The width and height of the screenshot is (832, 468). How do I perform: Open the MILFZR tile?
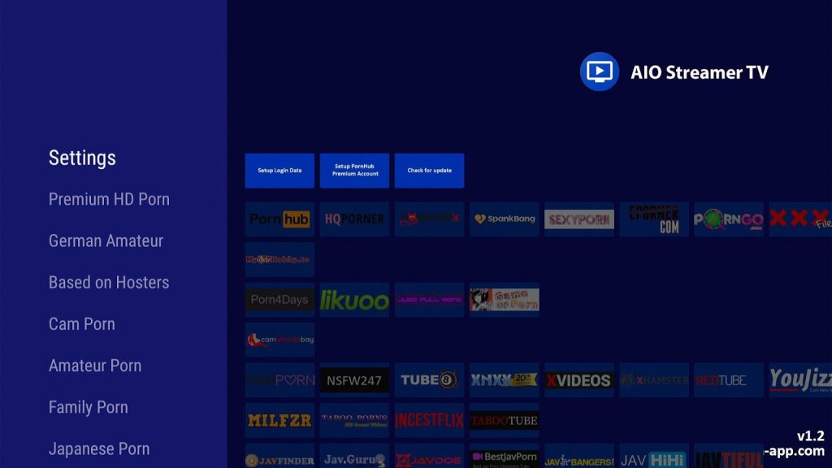(x=279, y=420)
